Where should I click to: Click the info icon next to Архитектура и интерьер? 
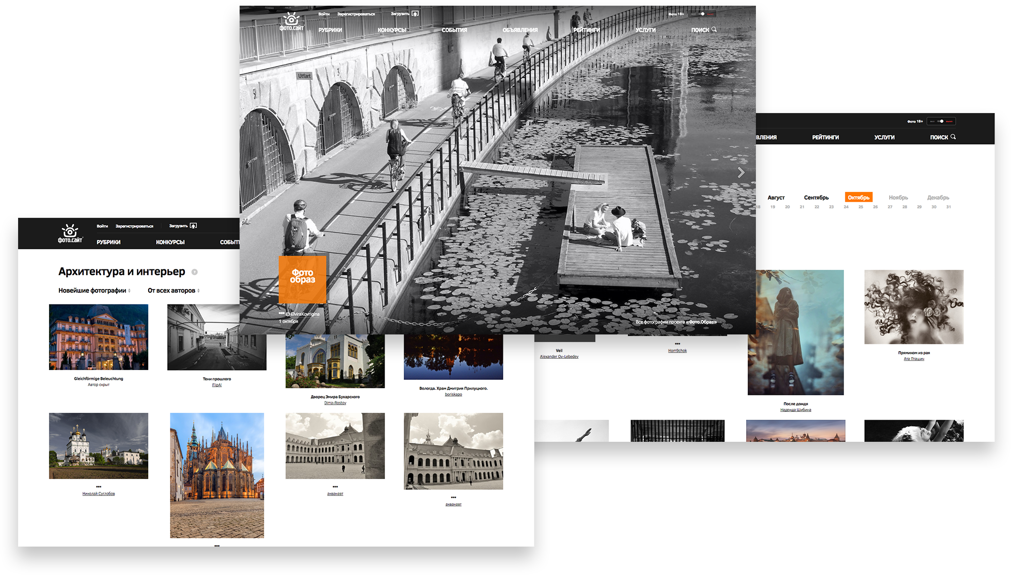pyautogui.click(x=195, y=272)
